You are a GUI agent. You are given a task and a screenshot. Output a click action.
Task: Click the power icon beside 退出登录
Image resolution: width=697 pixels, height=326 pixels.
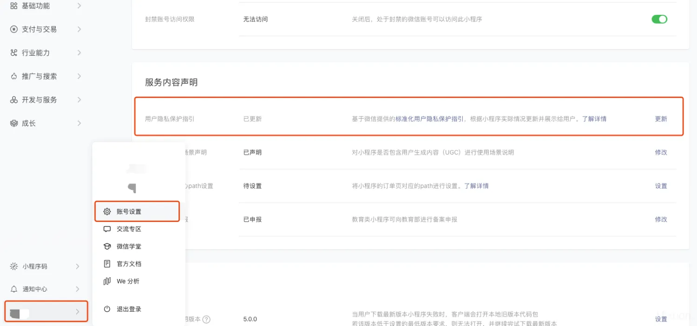click(x=107, y=309)
